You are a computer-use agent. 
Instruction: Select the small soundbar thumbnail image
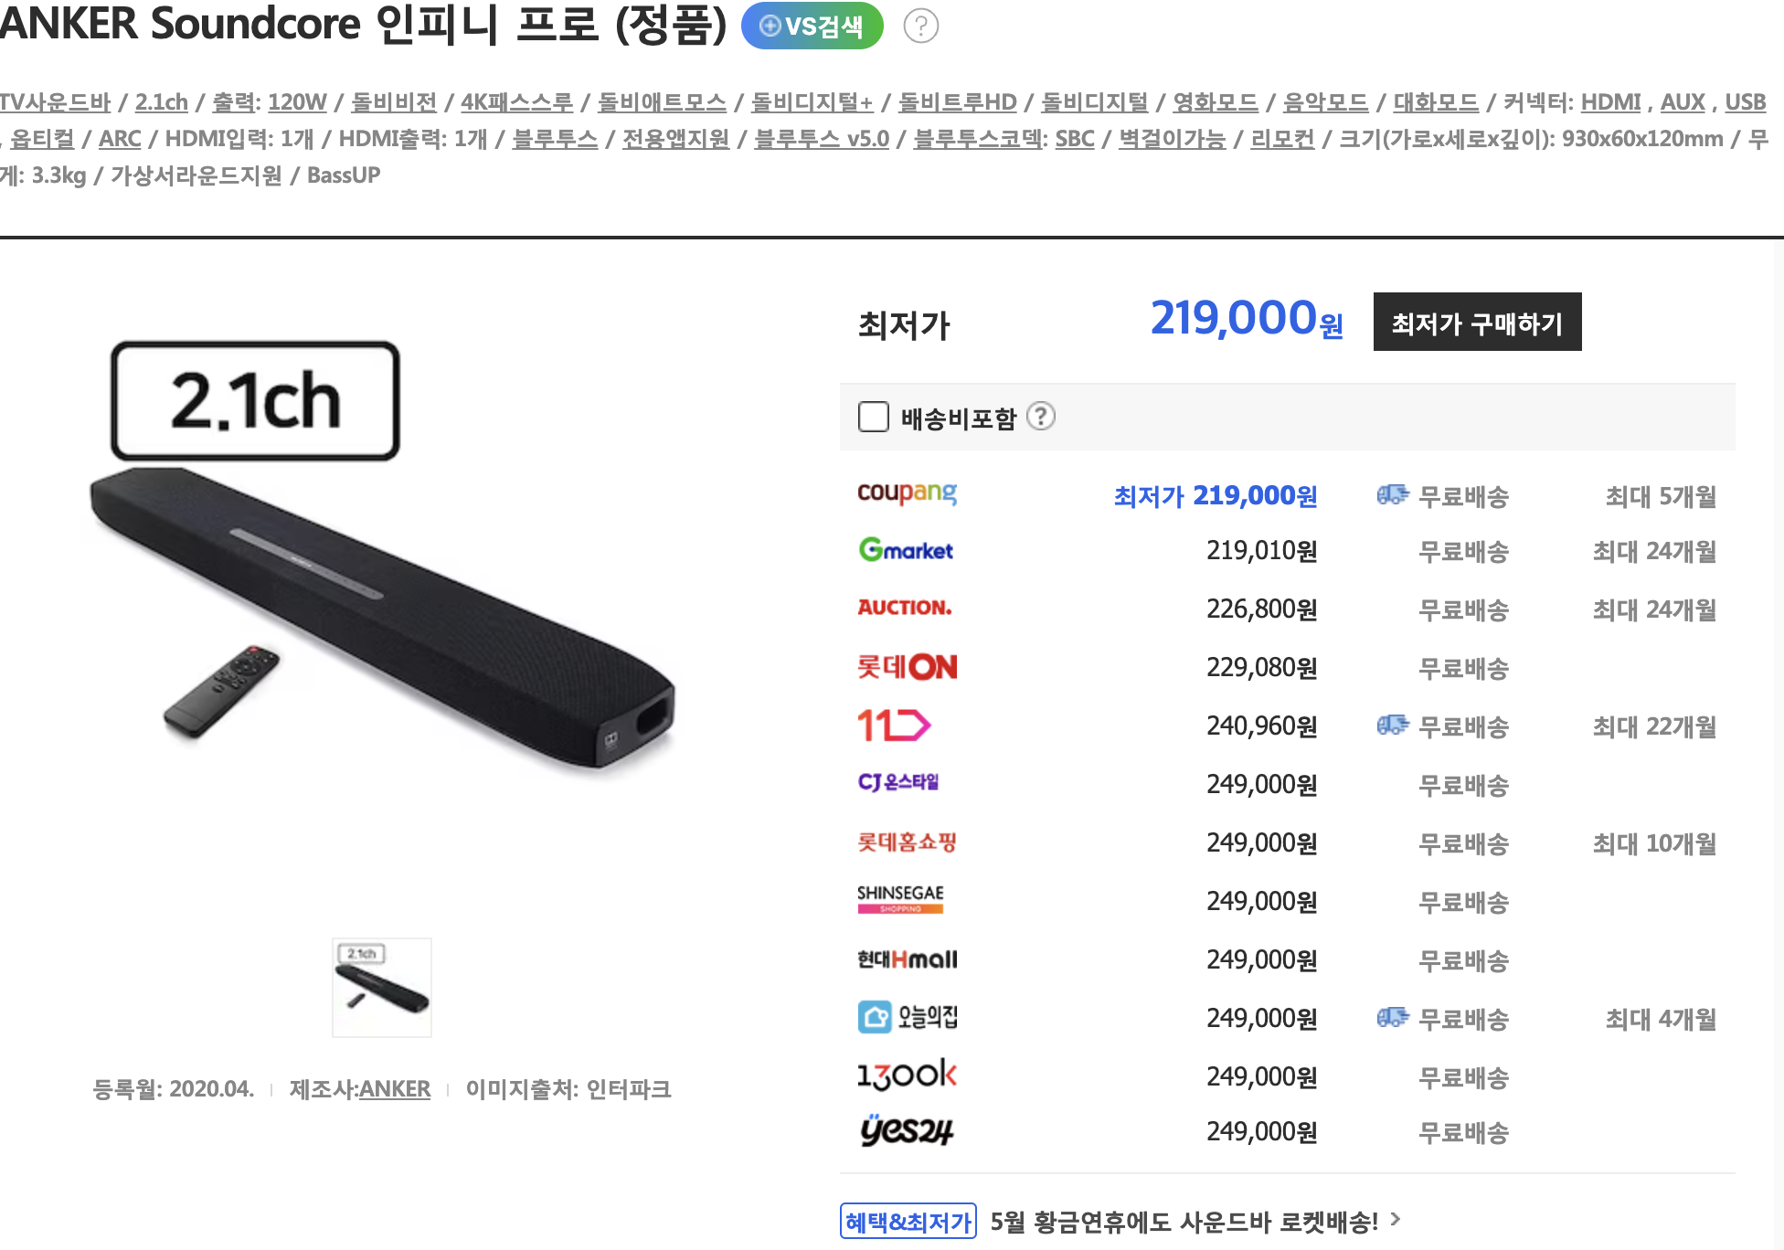(382, 988)
